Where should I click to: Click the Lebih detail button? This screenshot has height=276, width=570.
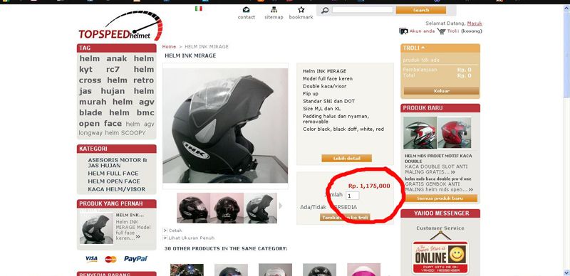(x=346, y=159)
